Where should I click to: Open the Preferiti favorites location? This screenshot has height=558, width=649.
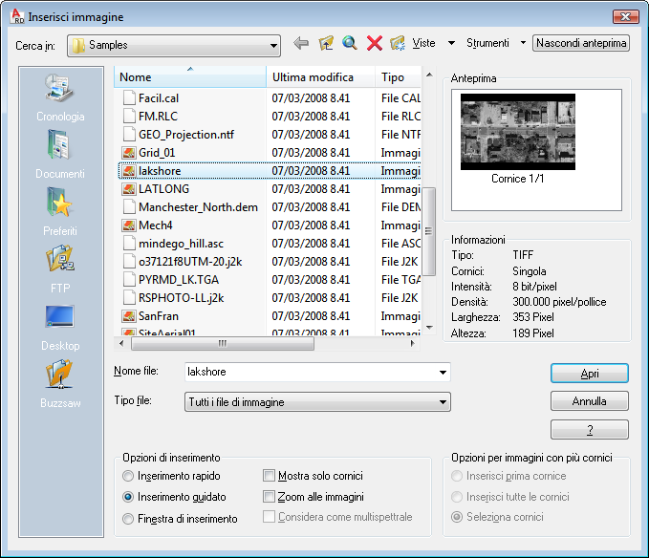click(60, 211)
